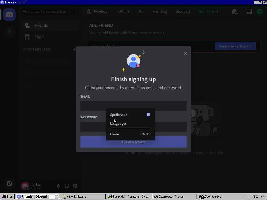Viewport: 267px width, 200px height.
Task: Switch to the Online friends tab
Action: point(124,11)
